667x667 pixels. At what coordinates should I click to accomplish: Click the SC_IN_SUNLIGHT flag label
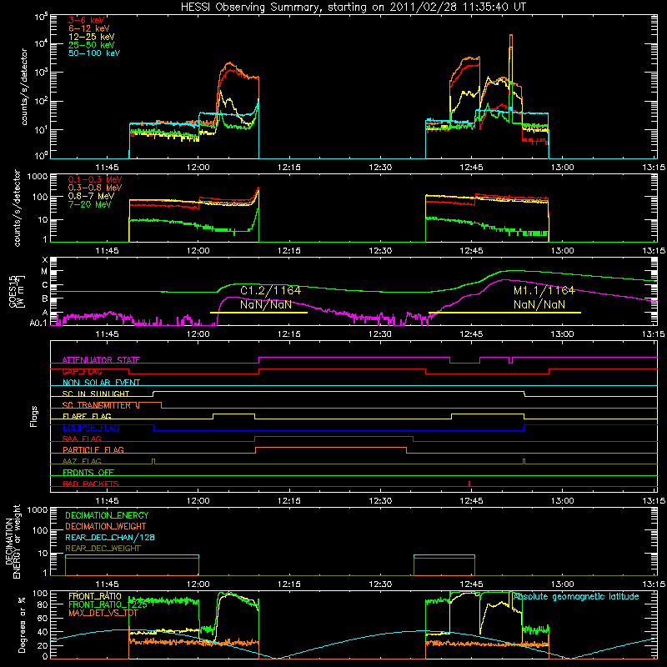[96, 394]
